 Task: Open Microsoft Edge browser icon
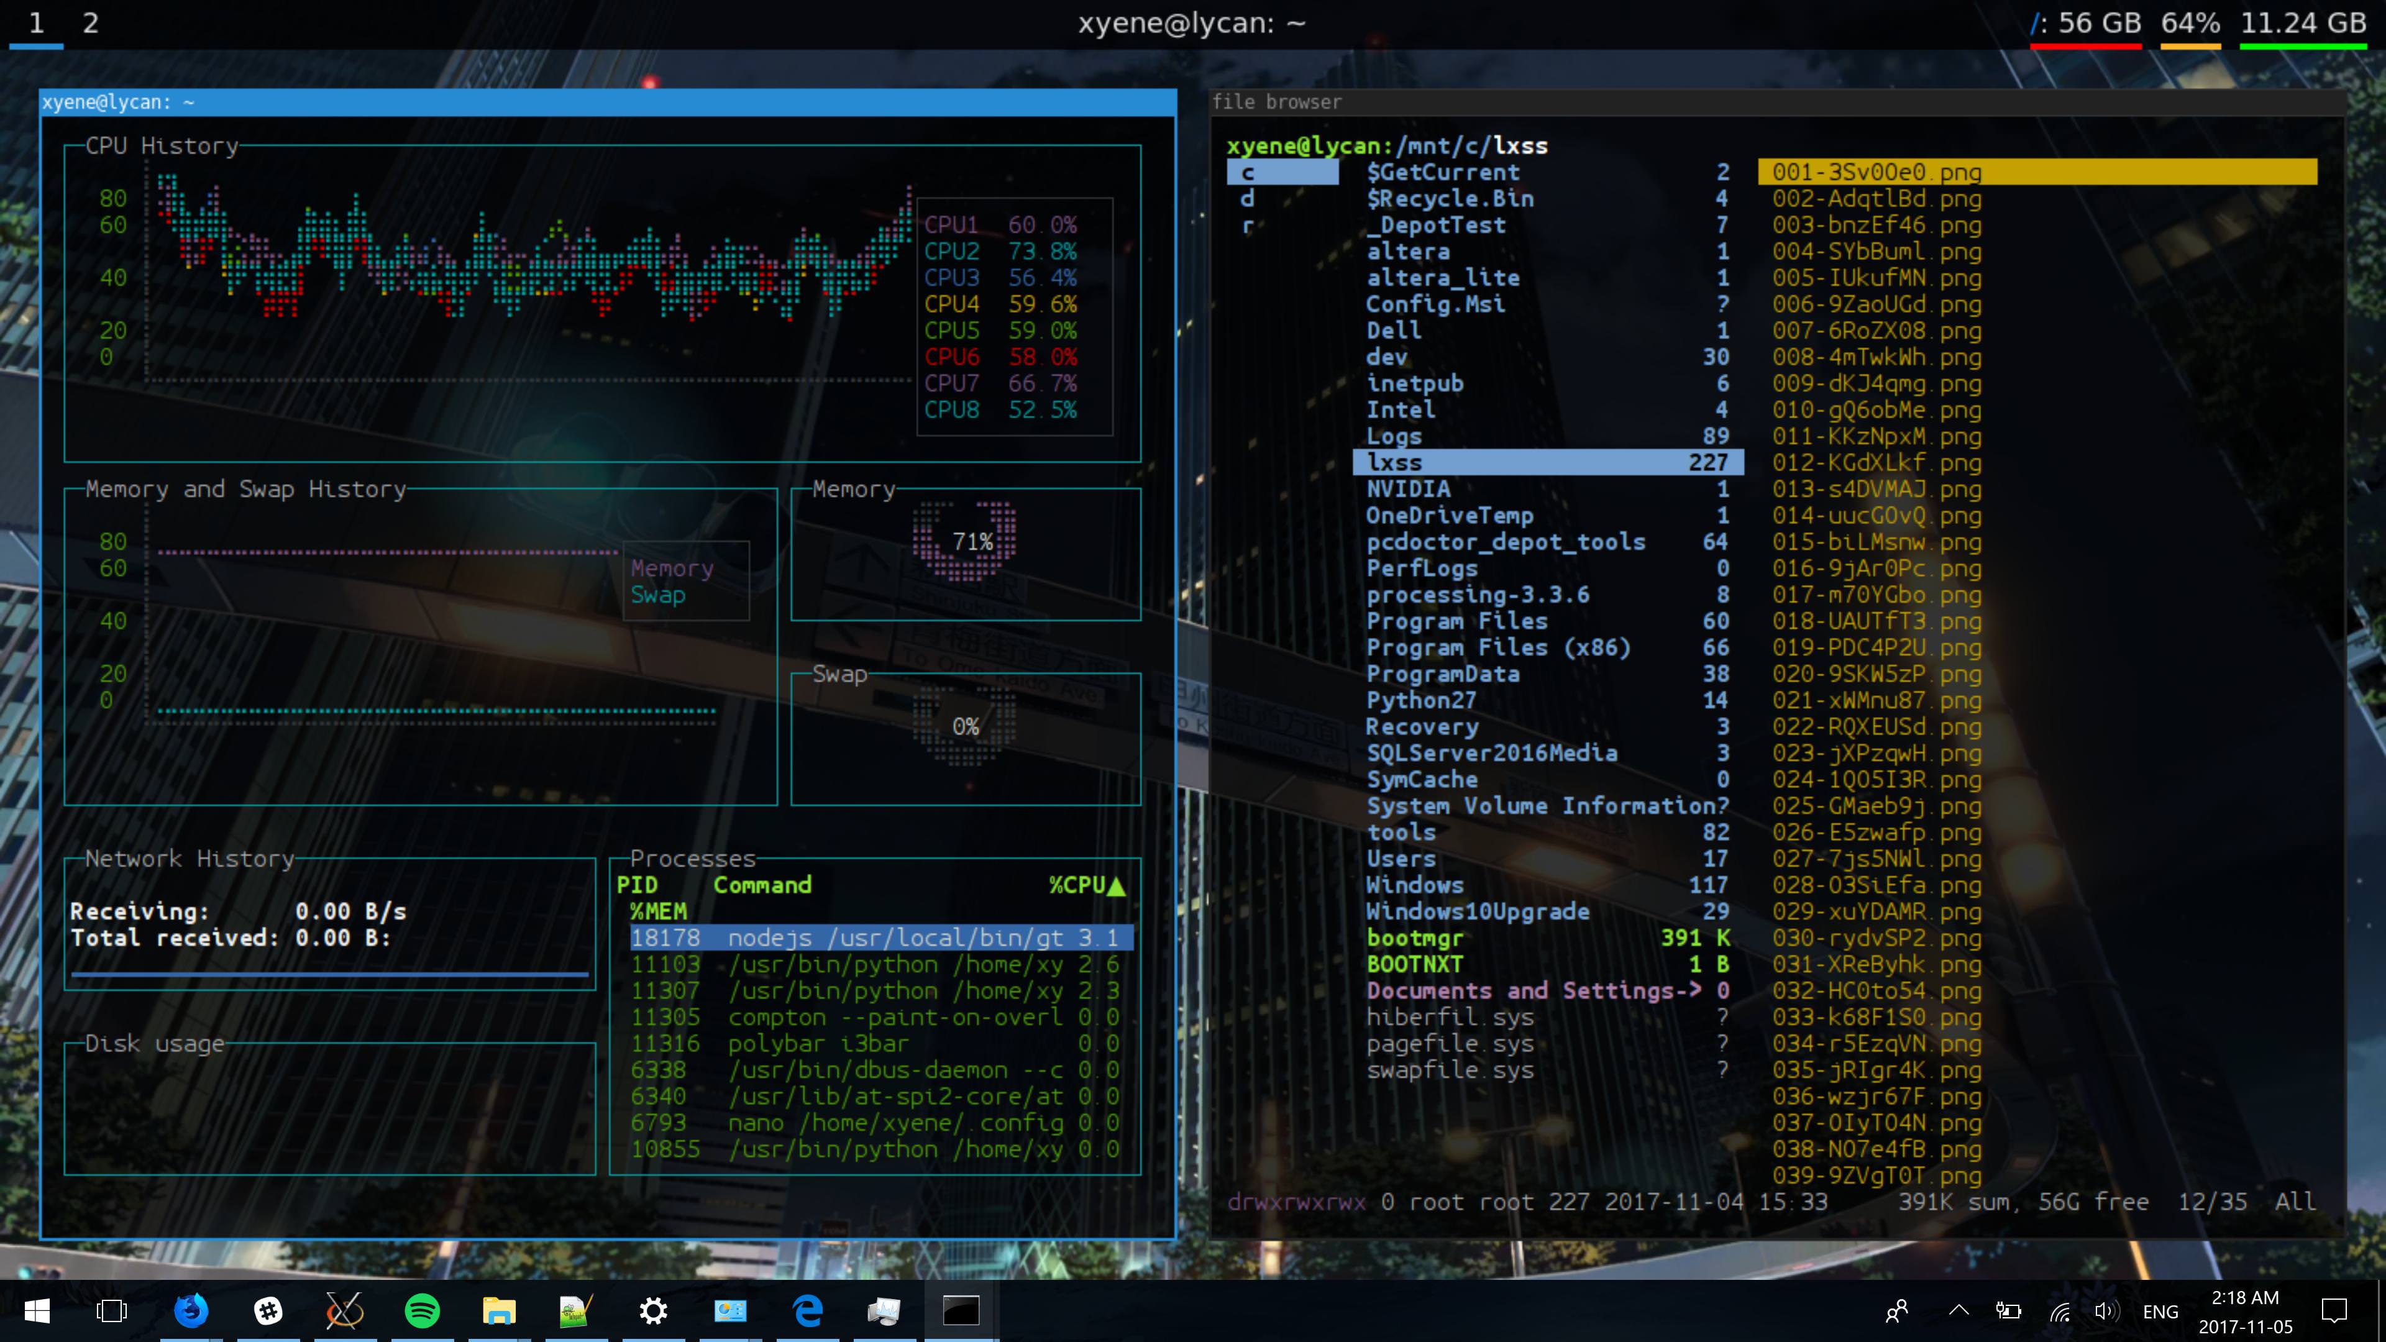808,1310
